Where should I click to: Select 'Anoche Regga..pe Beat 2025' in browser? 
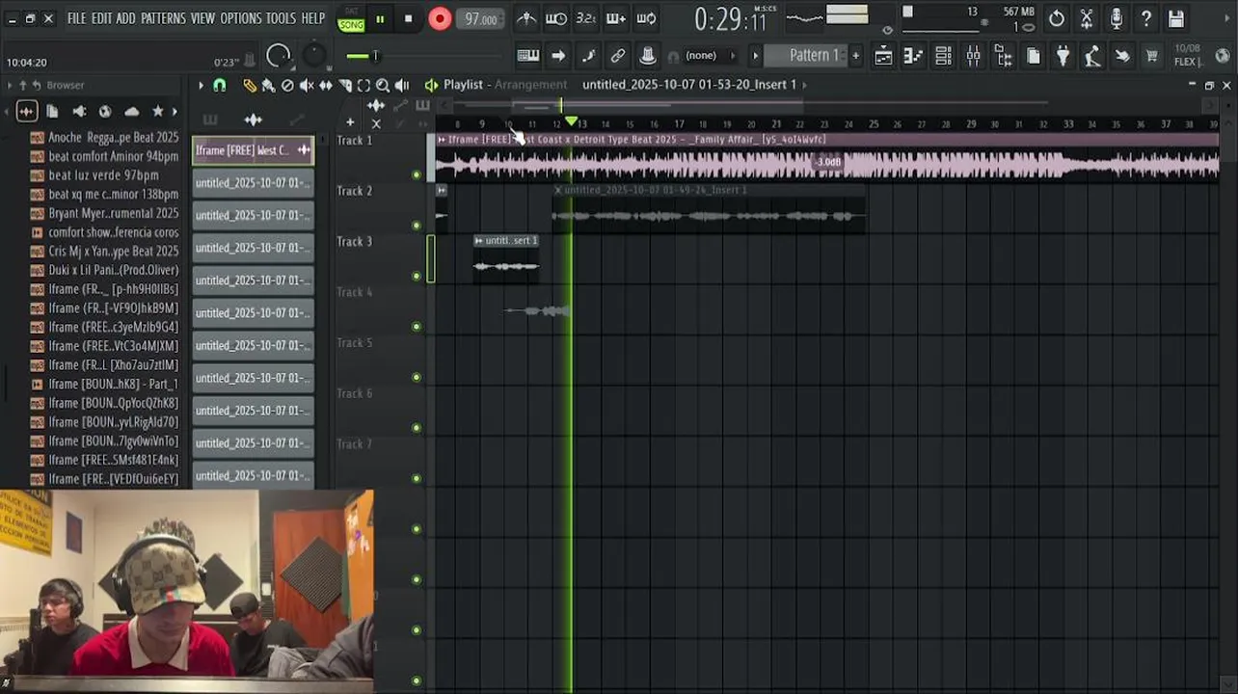(x=113, y=138)
